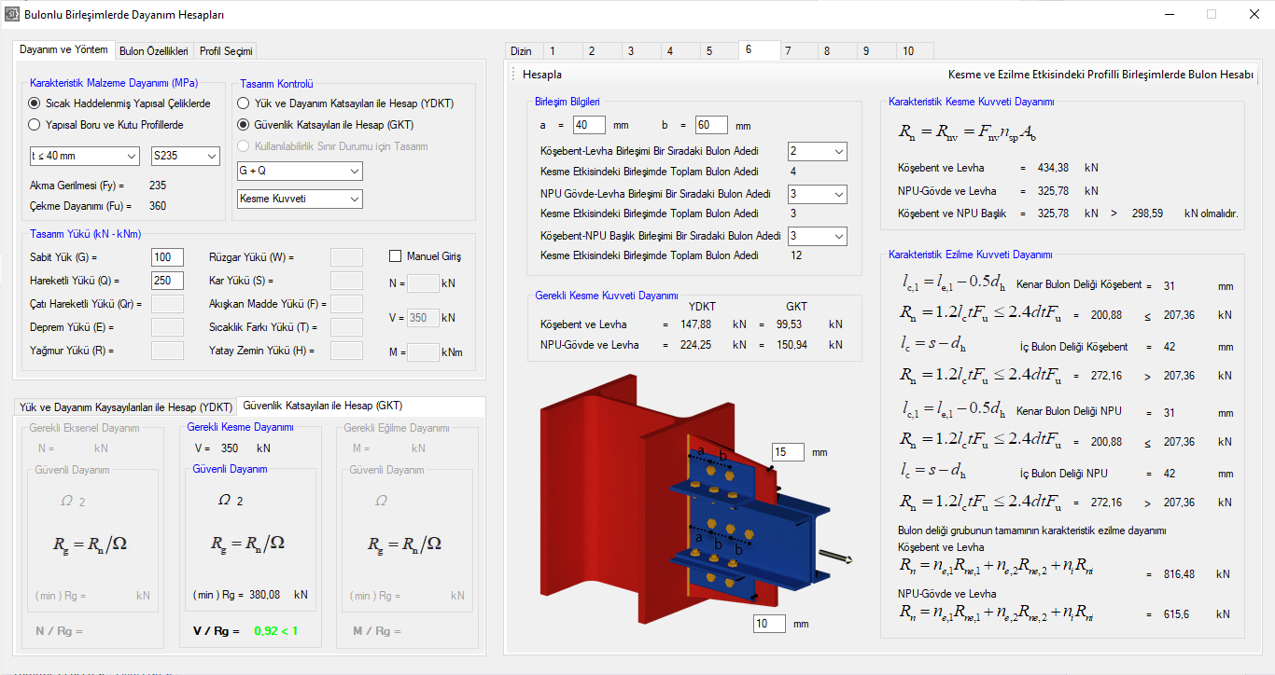This screenshot has width=1275, height=675.
Task: Select Sıcak Haddelenmiş Yapısal Çeliklerde option
Action: tap(119, 103)
